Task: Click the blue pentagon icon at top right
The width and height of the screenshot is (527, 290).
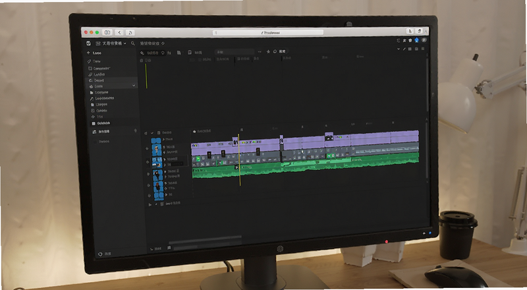Action: (x=417, y=40)
